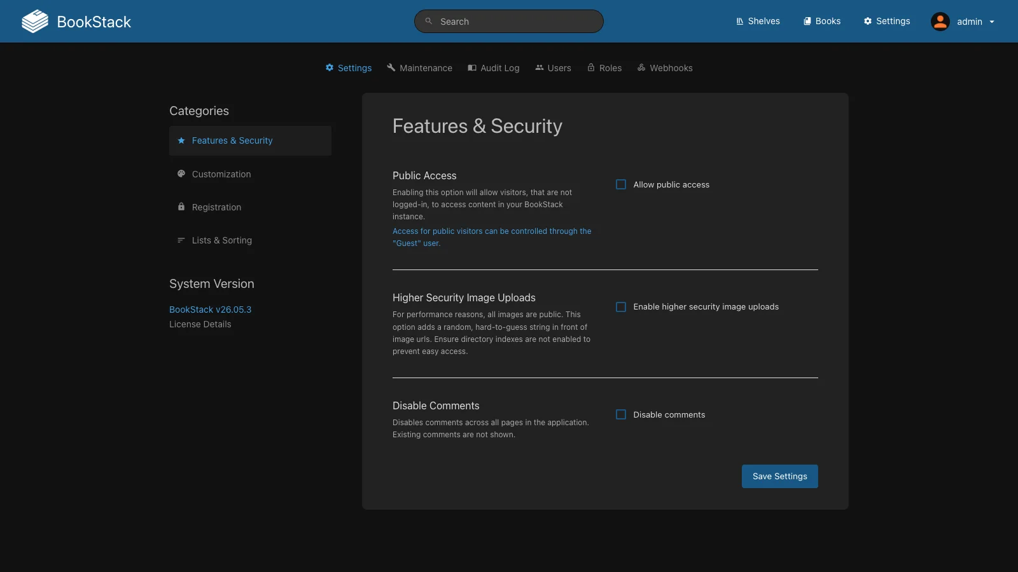Open the Customization category

(x=250, y=174)
